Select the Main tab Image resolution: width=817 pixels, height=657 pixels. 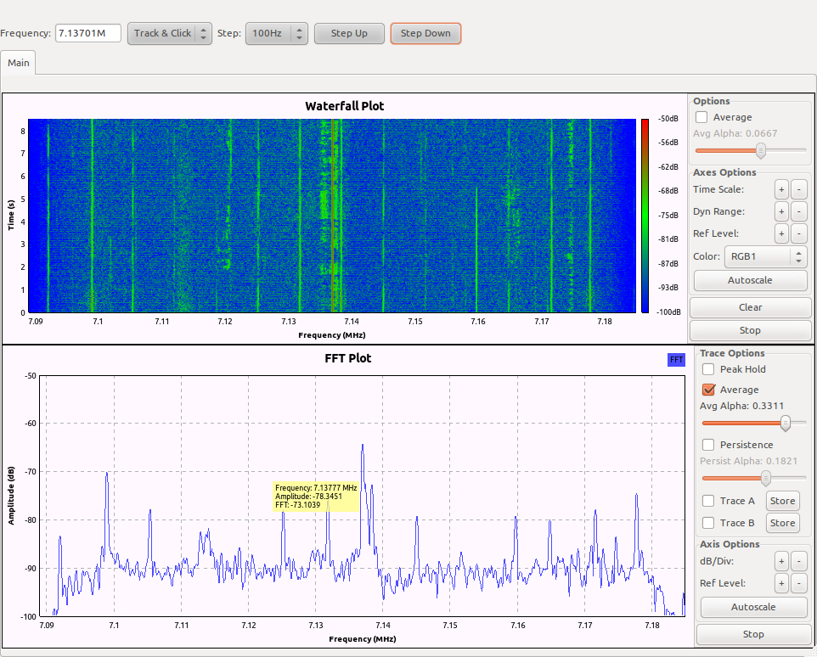coord(18,63)
